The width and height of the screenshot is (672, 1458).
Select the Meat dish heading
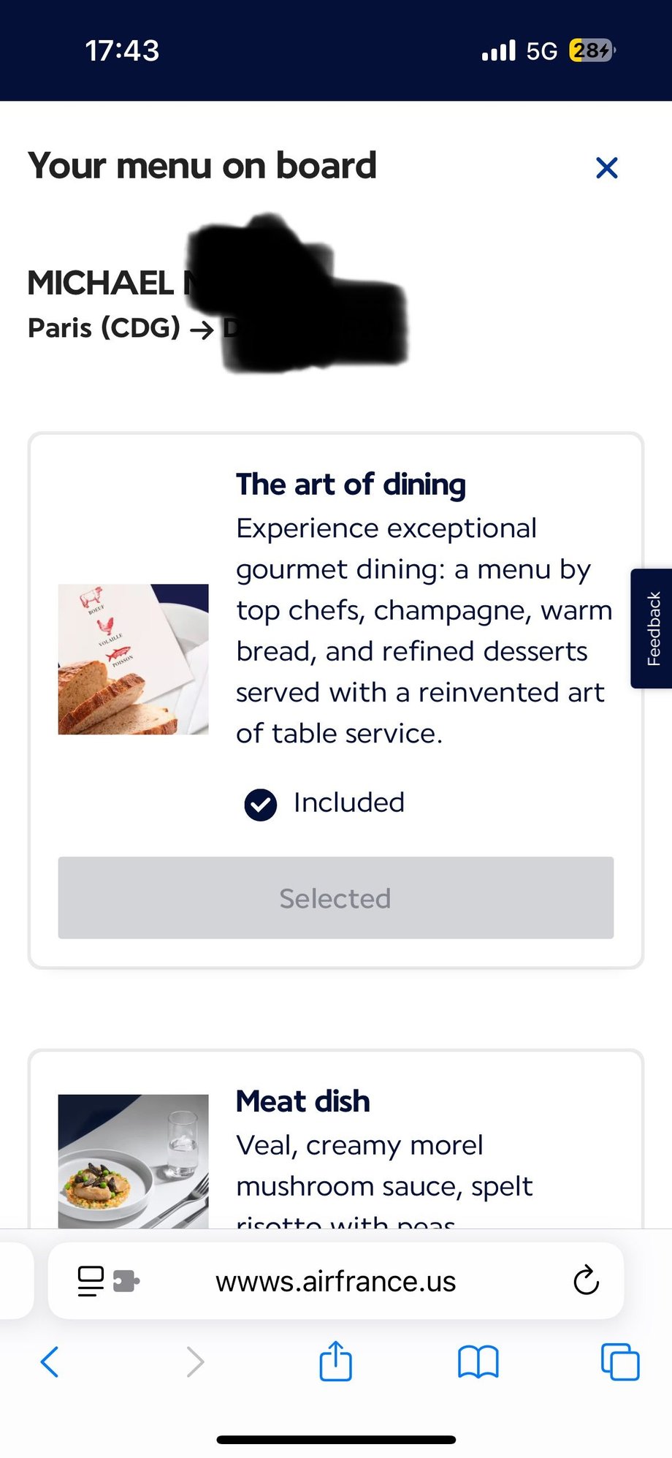(x=302, y=1101)
